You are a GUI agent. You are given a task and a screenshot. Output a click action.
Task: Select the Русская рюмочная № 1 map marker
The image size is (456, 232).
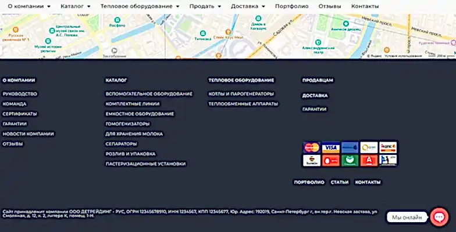click(x=15, y=29)
